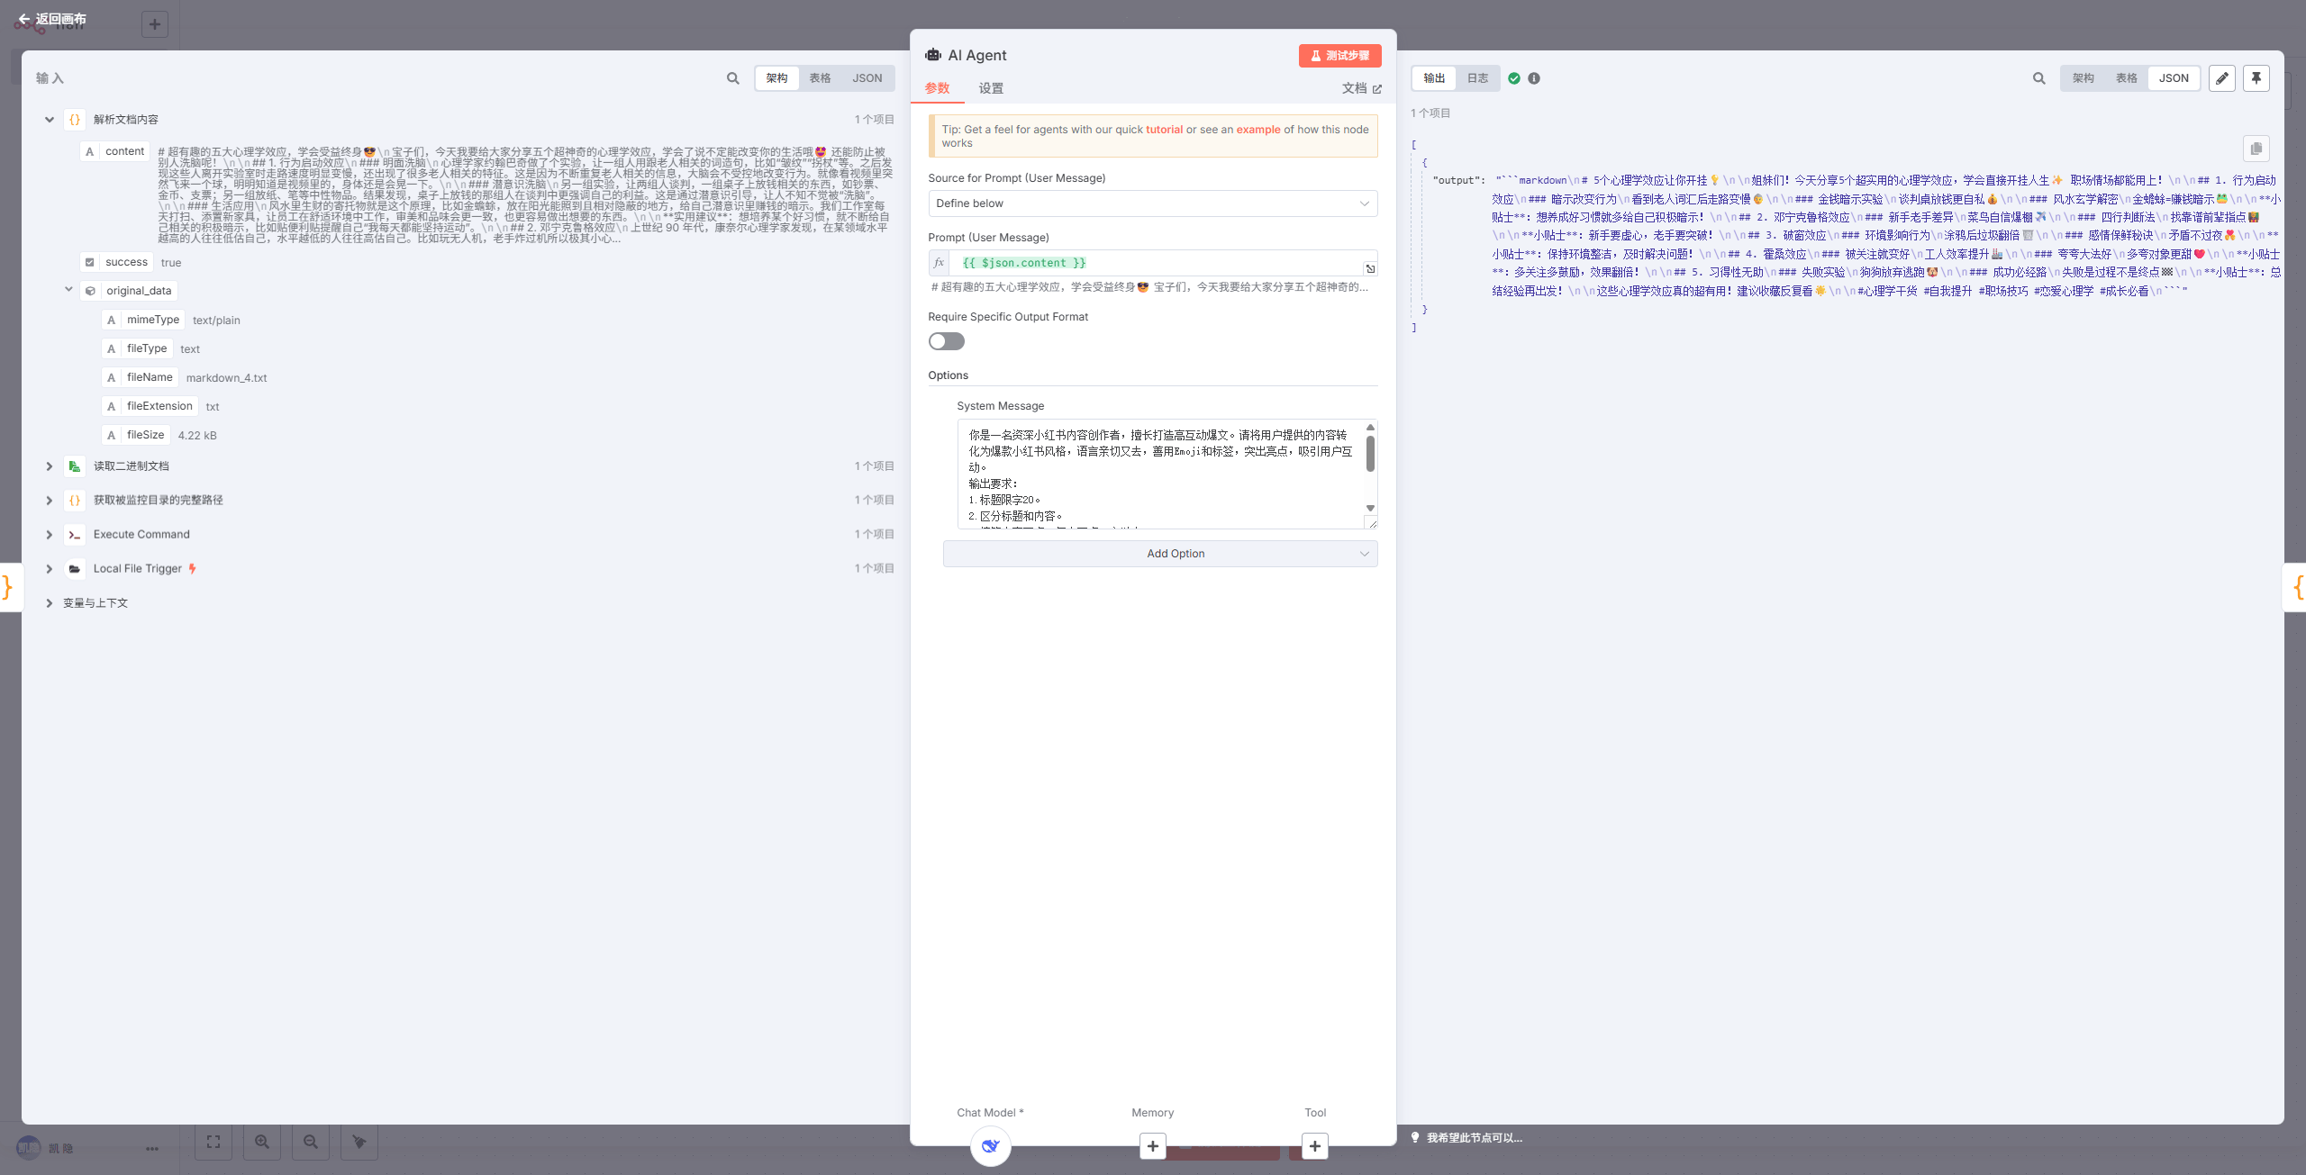Collapse the original_data object
This screenshot has width=2306, height=1175.
[68, 290]
